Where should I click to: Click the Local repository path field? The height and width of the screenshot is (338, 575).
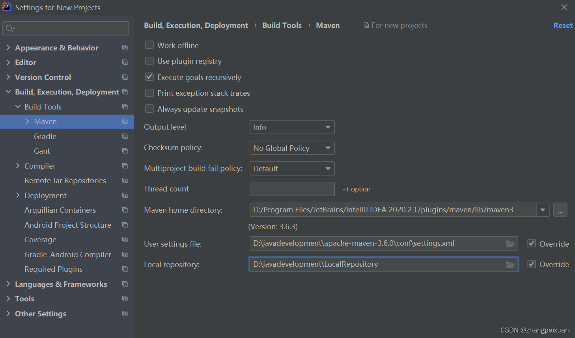click(x=384, y=264)
